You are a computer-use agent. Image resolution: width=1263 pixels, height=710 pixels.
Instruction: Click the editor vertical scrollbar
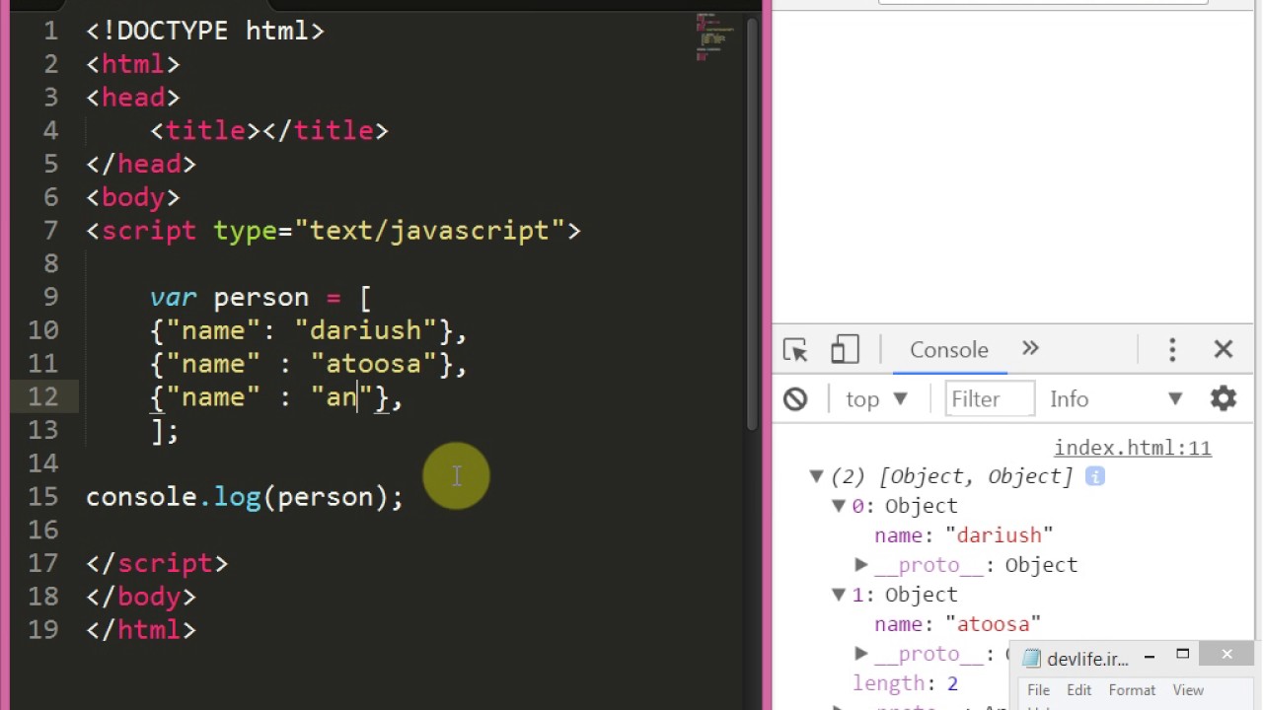(751, 222)
